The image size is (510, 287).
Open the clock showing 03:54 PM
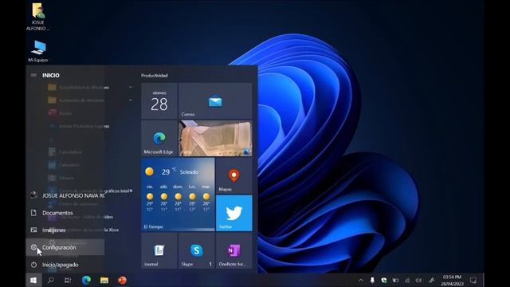pos(452,280)
